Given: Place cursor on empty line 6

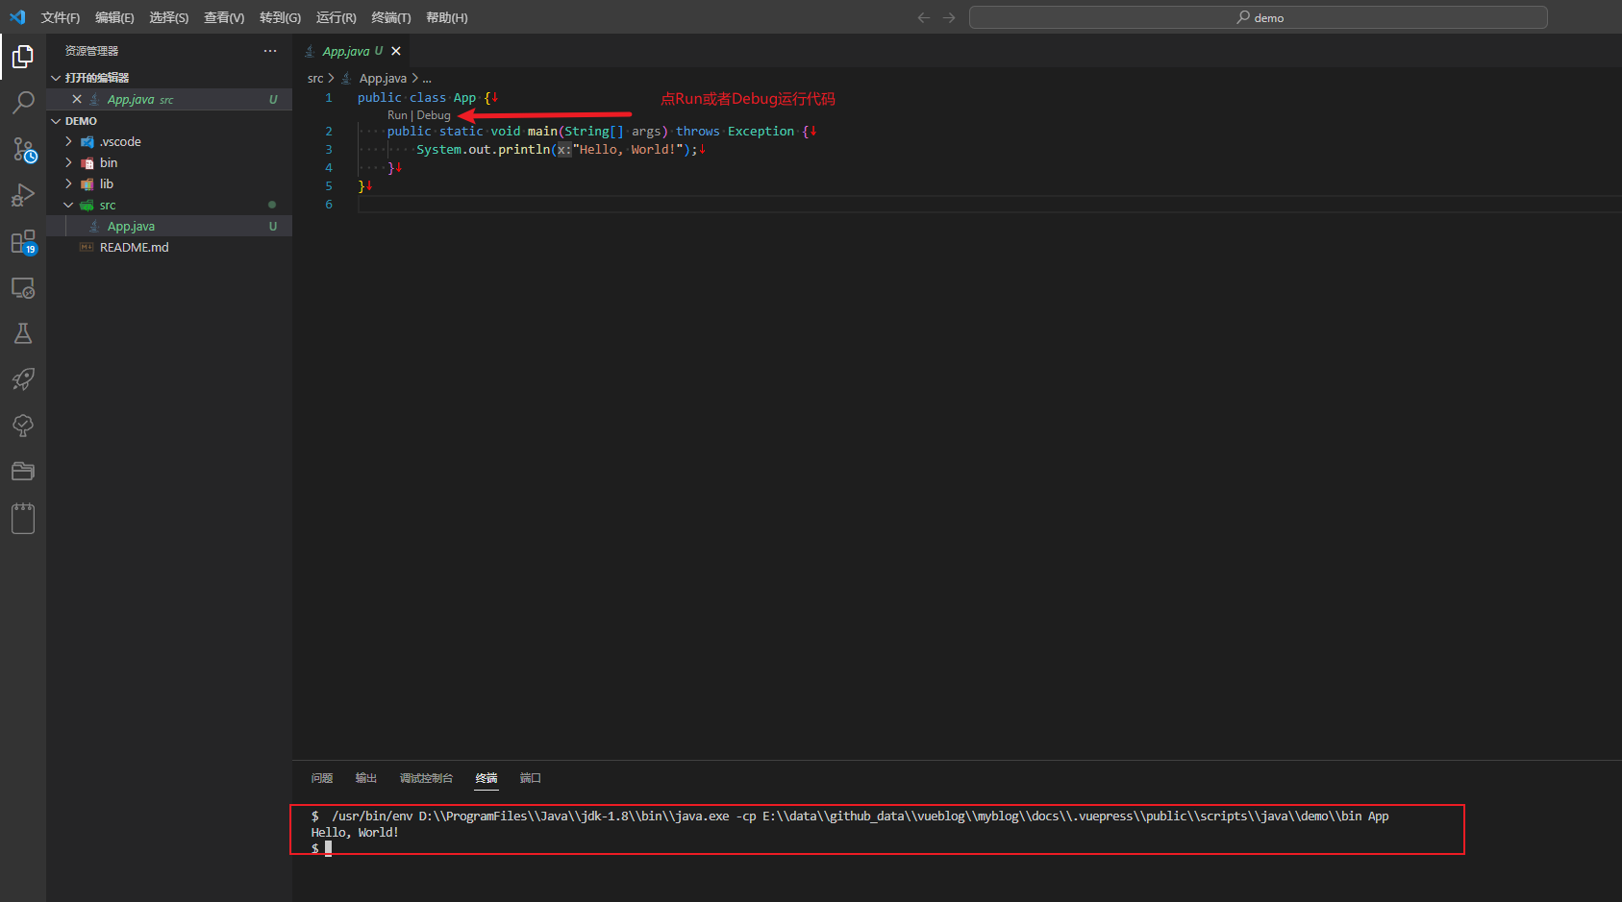Looking at the screenshot, I should pyautogui.click(x=989, y=205).
